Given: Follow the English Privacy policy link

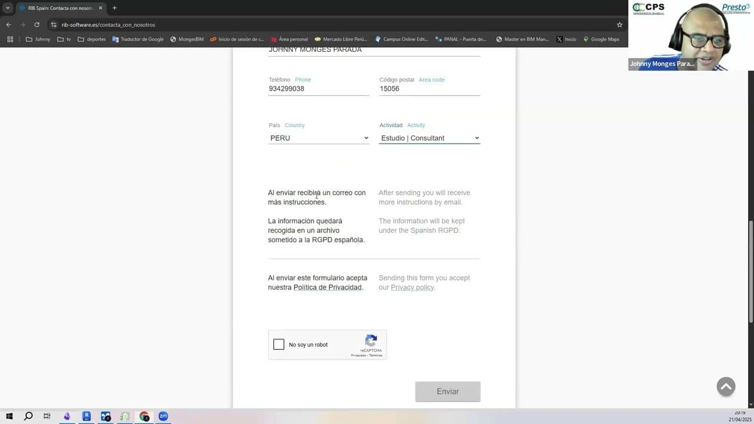Looking at the screenshot, I should click(x=412, y=287).
